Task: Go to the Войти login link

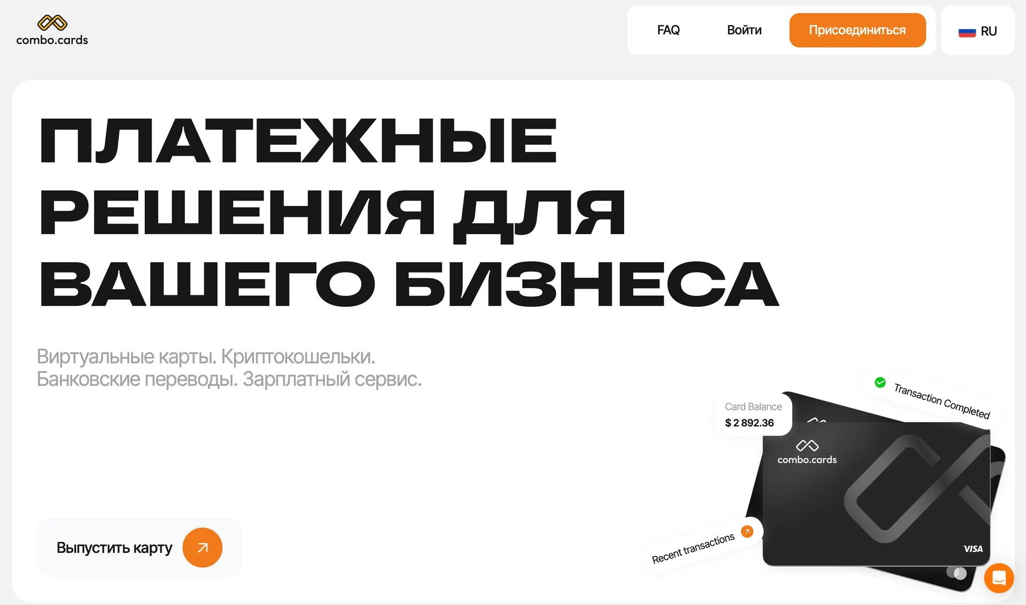Action: tap(744, 30)
